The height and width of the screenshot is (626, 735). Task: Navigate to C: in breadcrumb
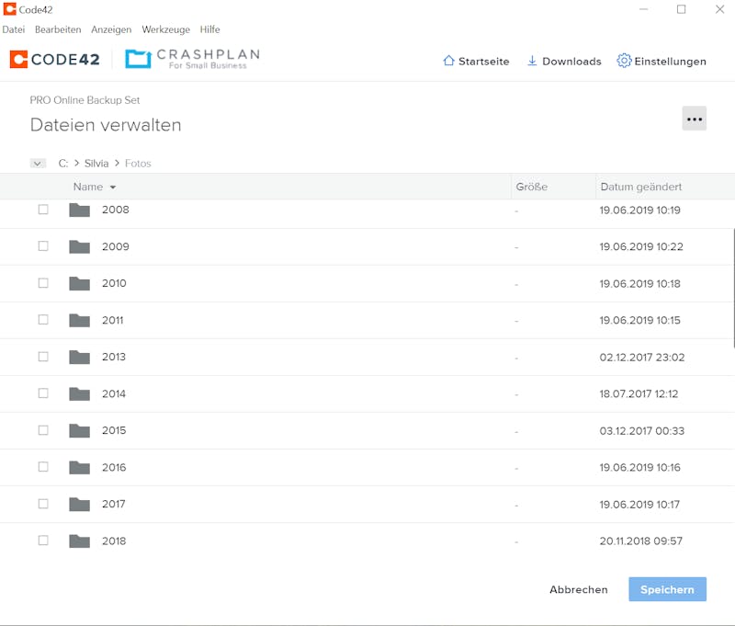click(x=63, y=164)
